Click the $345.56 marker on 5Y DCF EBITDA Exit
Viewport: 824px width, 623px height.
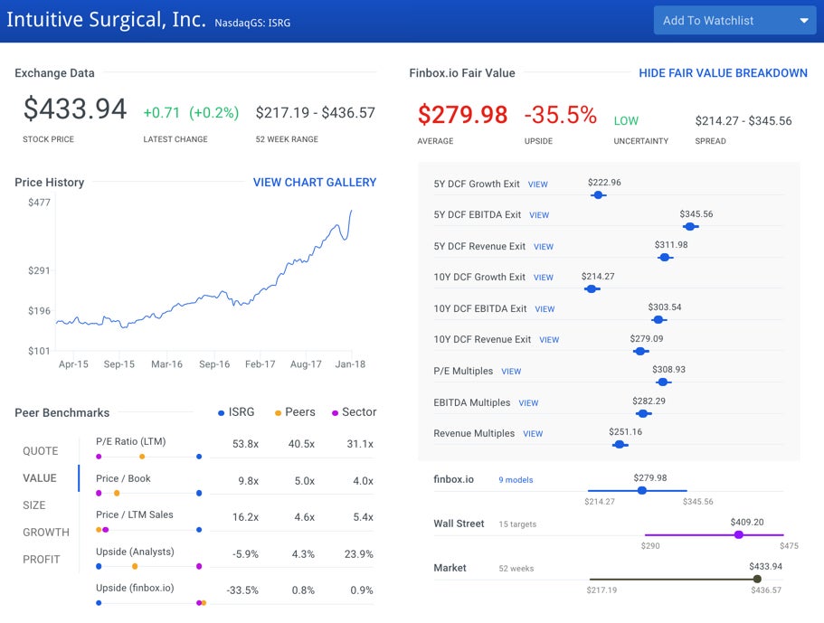[x=690, y=226]
